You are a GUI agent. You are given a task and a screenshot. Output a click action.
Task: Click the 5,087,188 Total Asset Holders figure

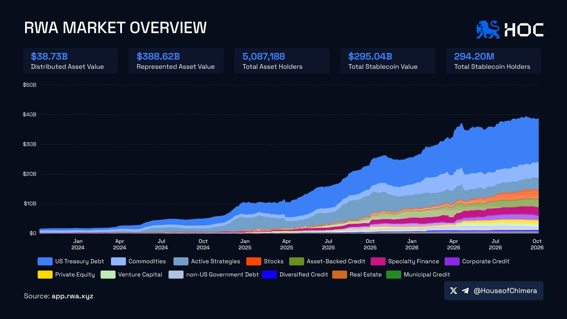coord(264,56)
